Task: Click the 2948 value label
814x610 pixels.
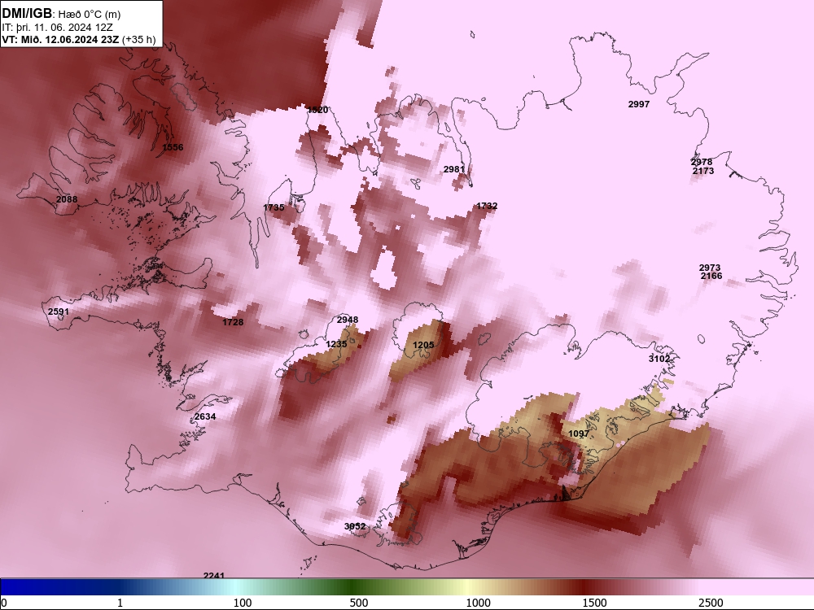Action: tap(348, 320)
